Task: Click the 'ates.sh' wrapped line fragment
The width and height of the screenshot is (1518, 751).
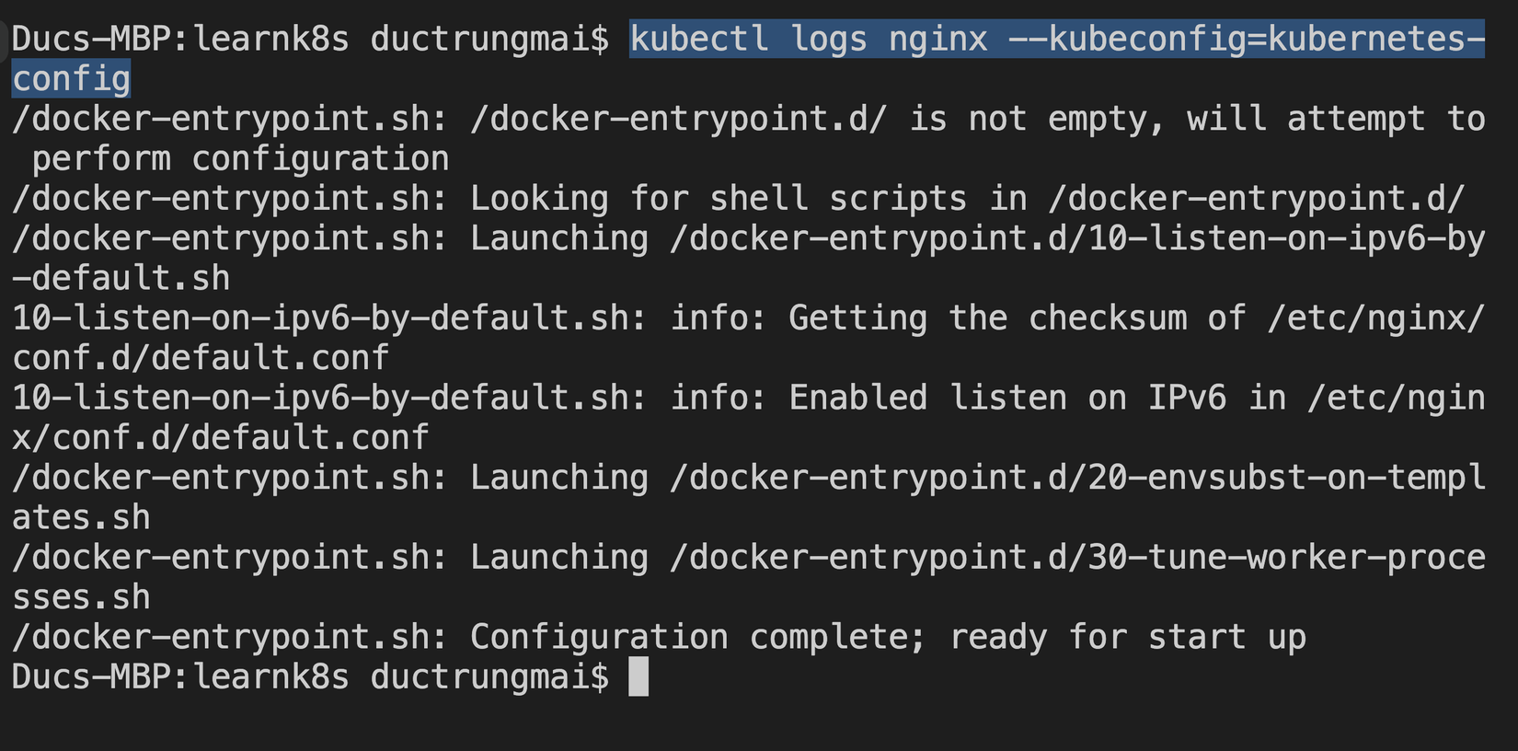Action: 81,518
